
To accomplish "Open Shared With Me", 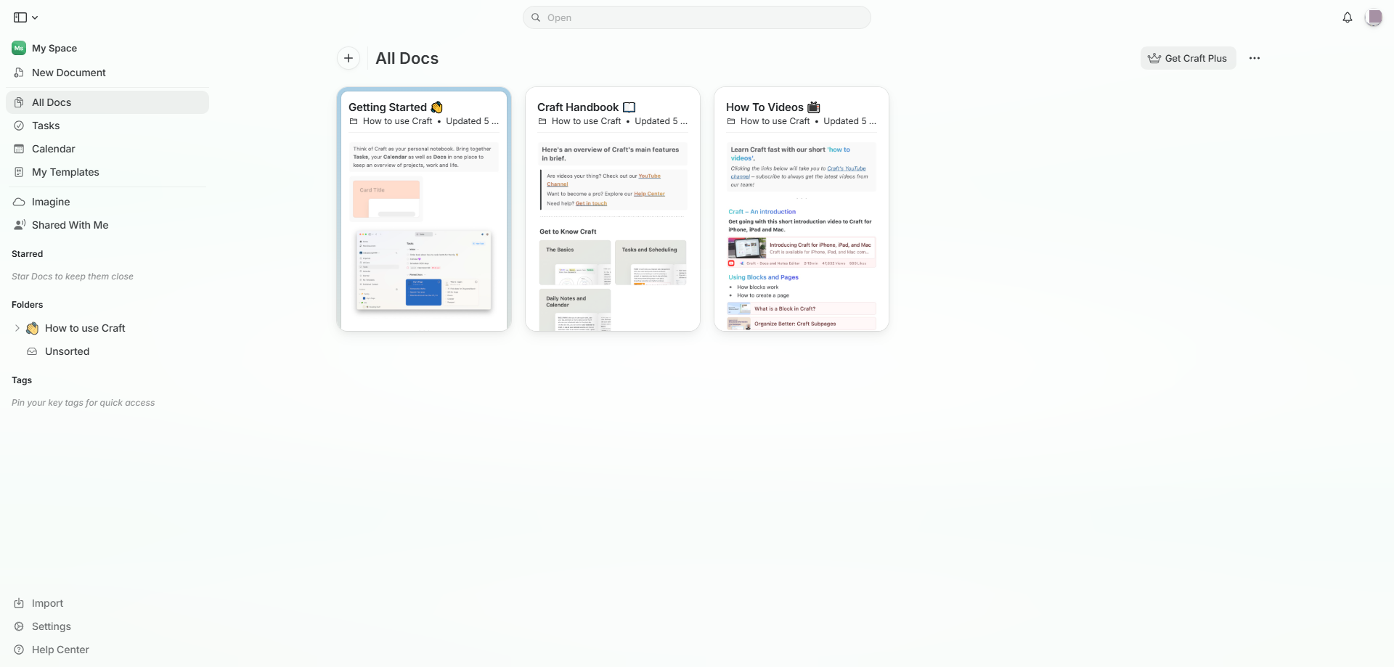I will (70, 224).
